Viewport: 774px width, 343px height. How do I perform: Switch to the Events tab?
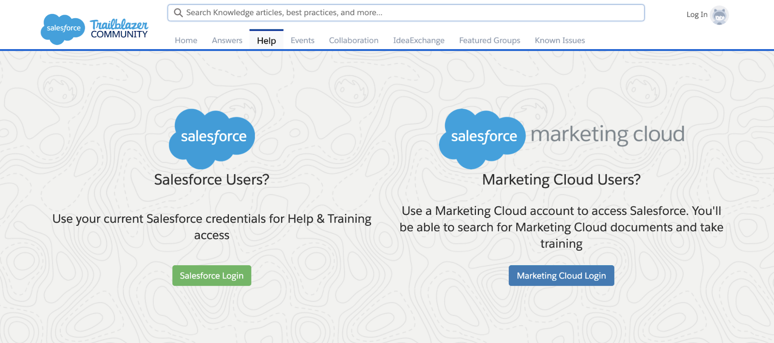(302, 40)
